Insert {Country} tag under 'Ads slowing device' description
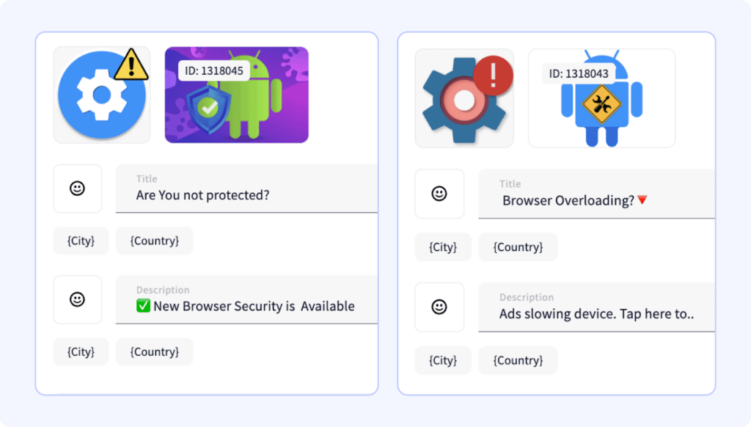Image resolution: width=751 pixels, height=427 pixels. [518, 360]
